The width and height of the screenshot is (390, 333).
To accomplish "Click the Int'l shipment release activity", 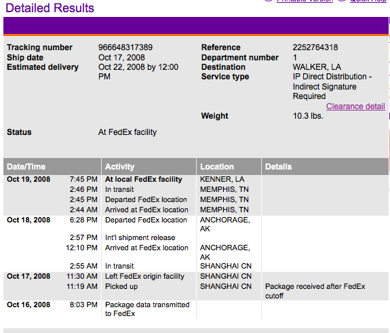I will [x=140, y=237].
